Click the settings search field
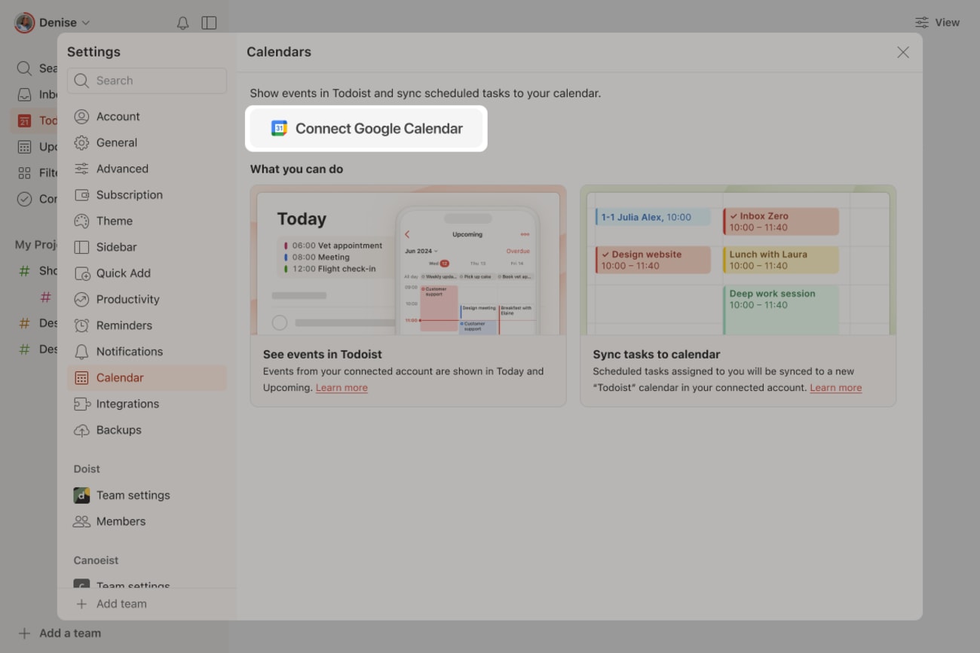 point(146,81)
